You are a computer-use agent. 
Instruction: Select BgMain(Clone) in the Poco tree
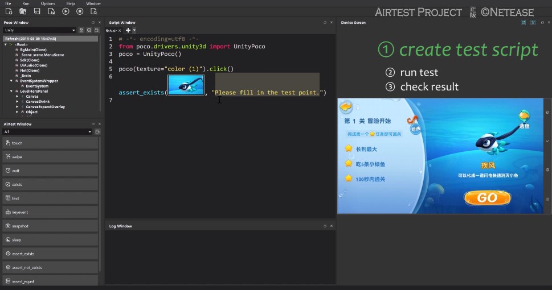pyautogui.click(x=33, y=50)
